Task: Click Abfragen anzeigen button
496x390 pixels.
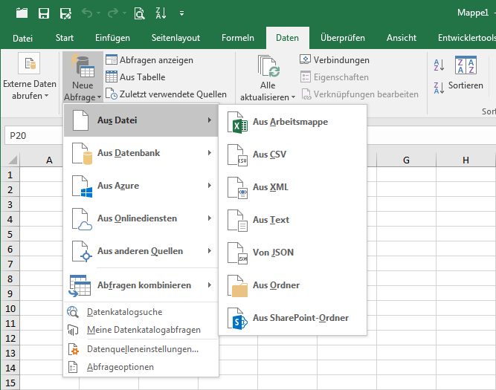Action: [x=149, y=59]
